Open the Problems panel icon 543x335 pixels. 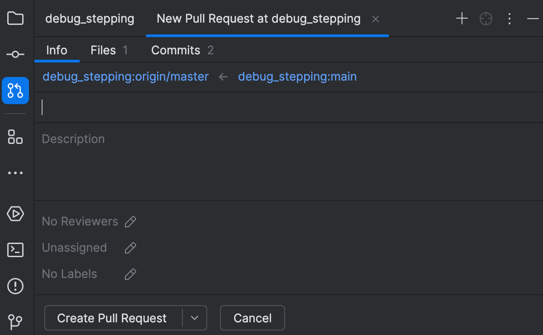point(15,286)
